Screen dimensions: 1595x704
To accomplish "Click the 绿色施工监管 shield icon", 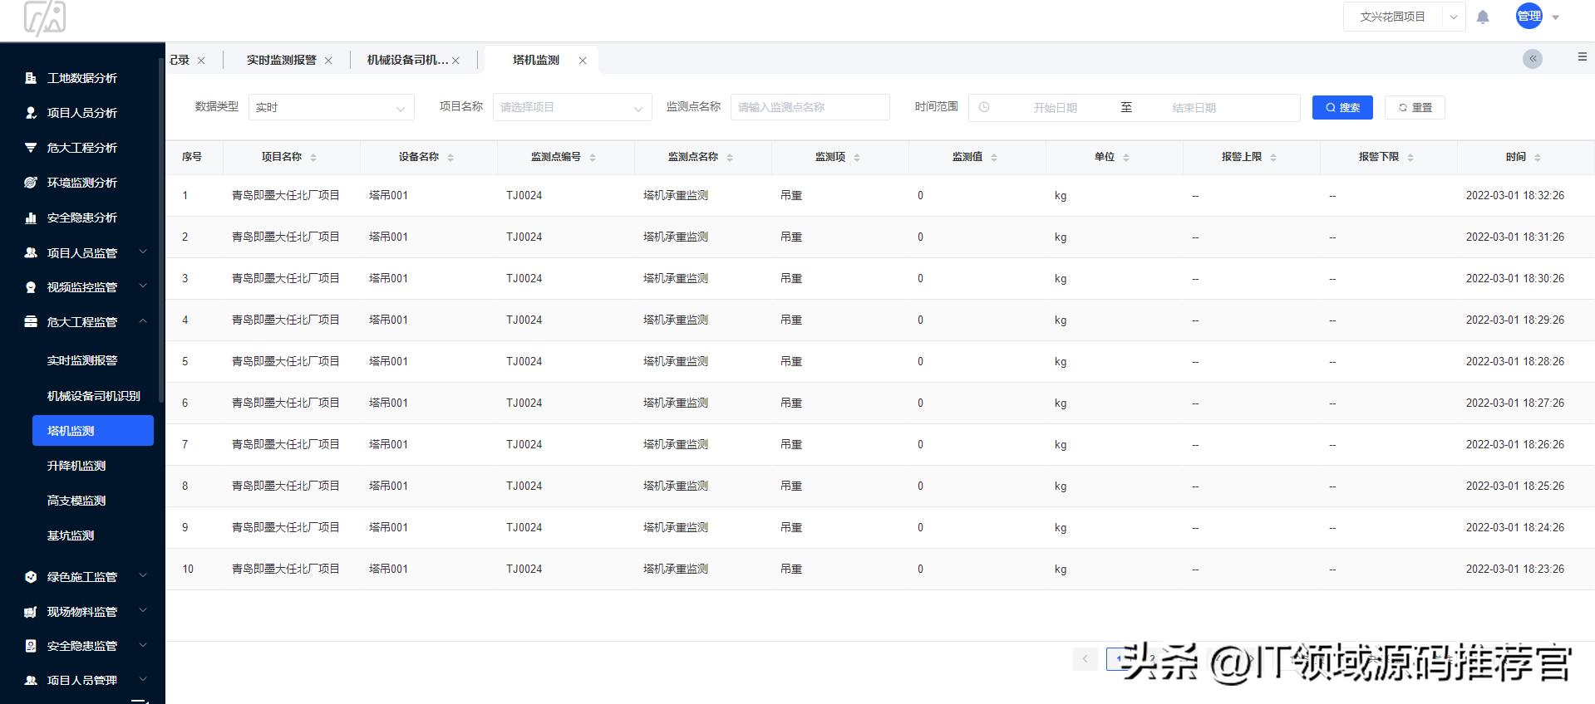I will [31, 577].
